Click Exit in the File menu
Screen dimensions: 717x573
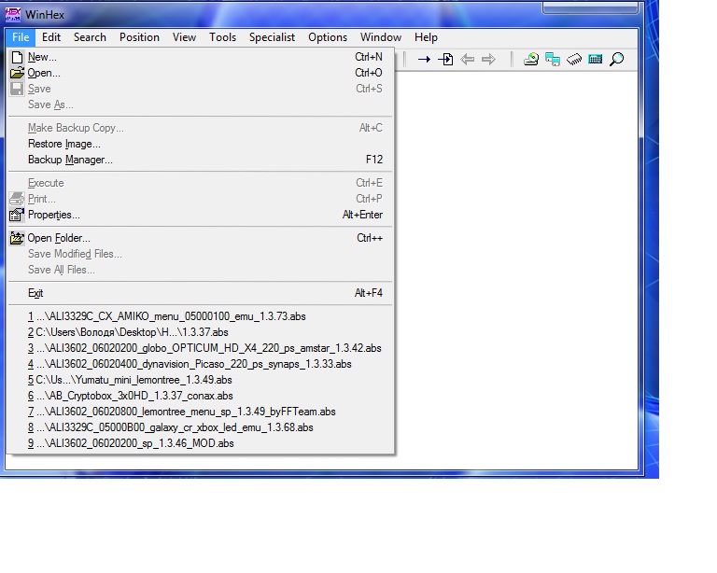pyautogui.click(x=201, y=293)
